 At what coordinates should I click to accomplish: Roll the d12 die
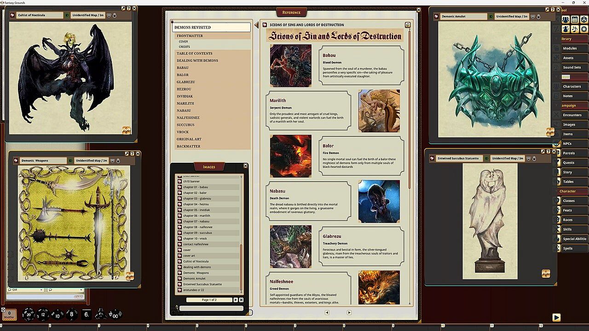tap(43, 314)
